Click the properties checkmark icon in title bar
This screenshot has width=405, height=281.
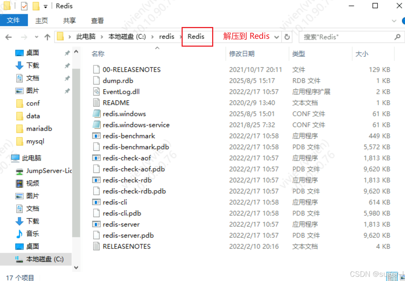pyautogui.click(x=24, y=6)
